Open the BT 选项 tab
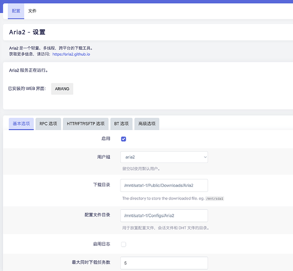The width and height of the screenshot is (293, 271). tap(122, 124)
